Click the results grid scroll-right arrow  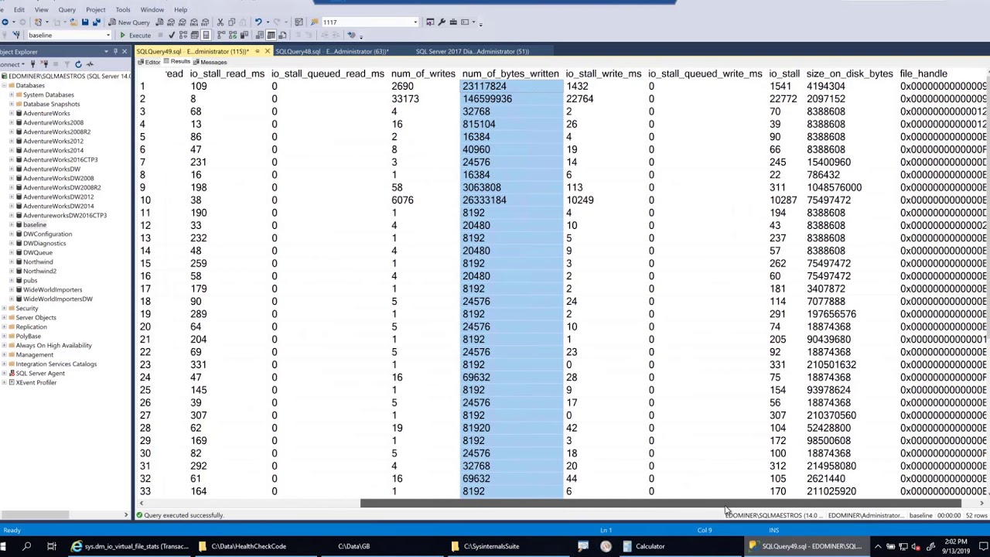tap(981, 504)
